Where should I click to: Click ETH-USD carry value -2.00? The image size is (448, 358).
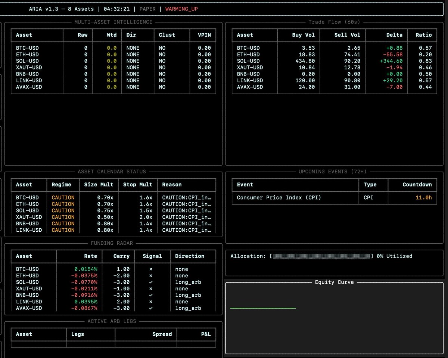coord(121,275)
